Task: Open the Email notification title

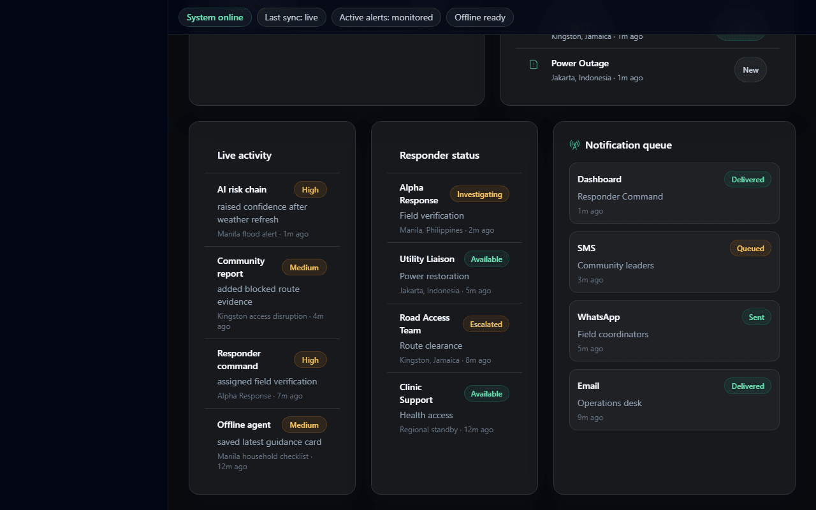Action: [588, 386]
